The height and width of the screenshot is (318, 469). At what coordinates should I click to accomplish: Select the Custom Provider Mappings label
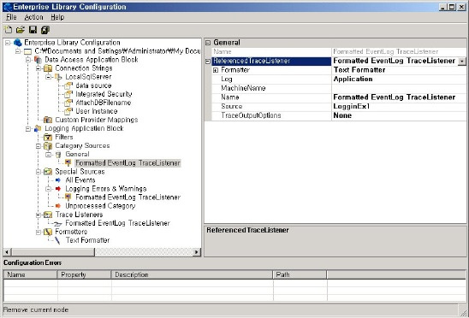coord(97,120)
